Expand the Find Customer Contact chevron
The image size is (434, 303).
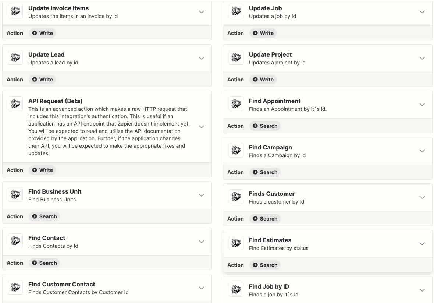[202, 288]
